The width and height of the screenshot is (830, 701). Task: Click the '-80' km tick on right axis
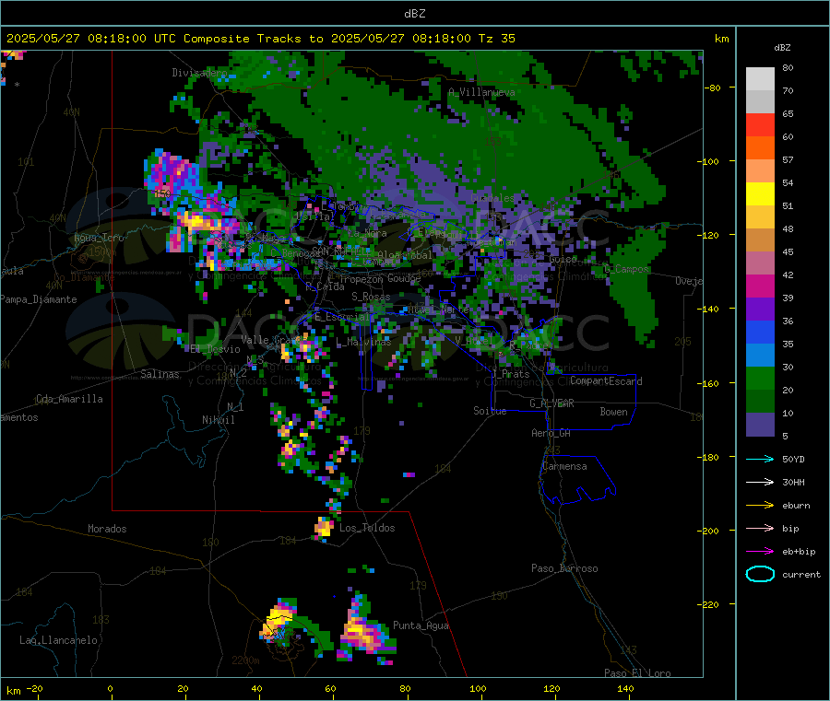point(713,88)
